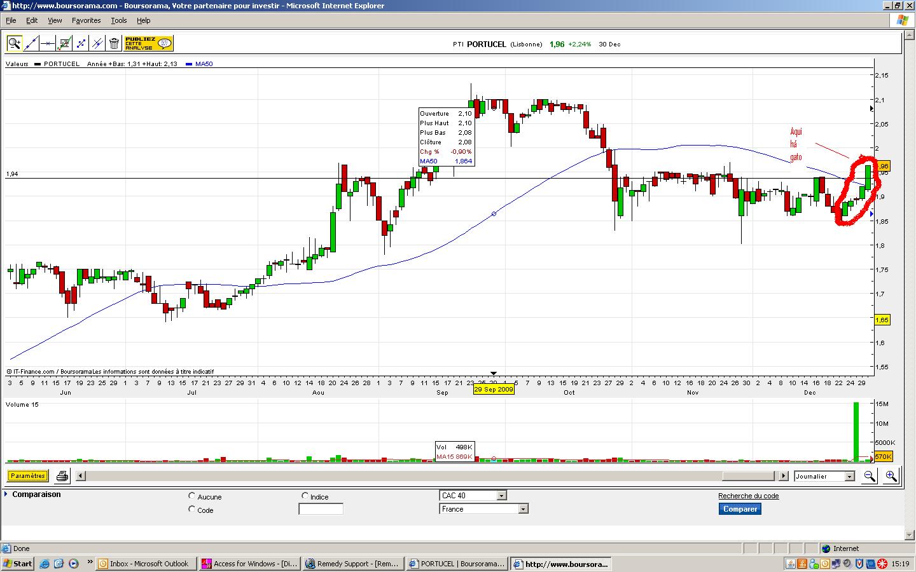
Task: Click the page scrollbar up arrow
Action: point(909,34)
